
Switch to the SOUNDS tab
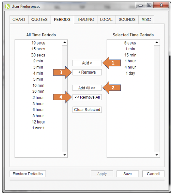(127, 20)
